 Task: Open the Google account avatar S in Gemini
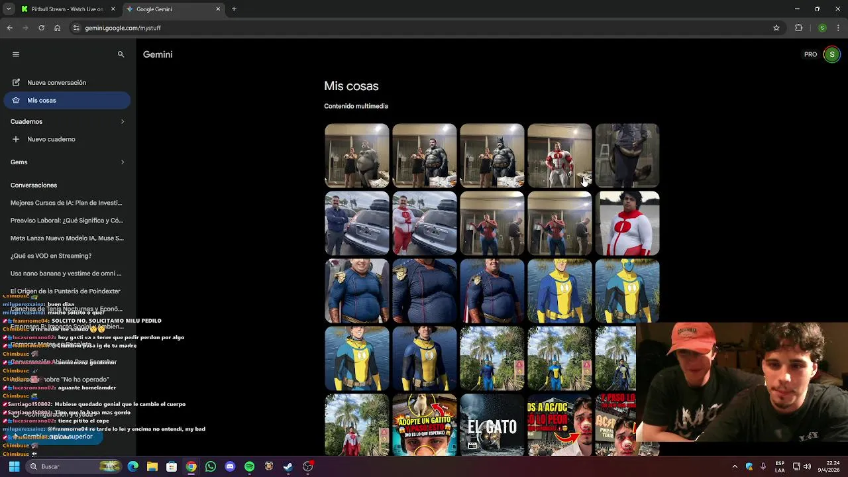[832, 54]
